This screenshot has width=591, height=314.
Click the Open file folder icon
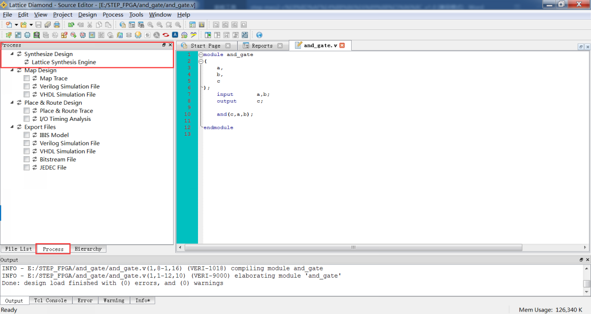[x=23, y=25]
